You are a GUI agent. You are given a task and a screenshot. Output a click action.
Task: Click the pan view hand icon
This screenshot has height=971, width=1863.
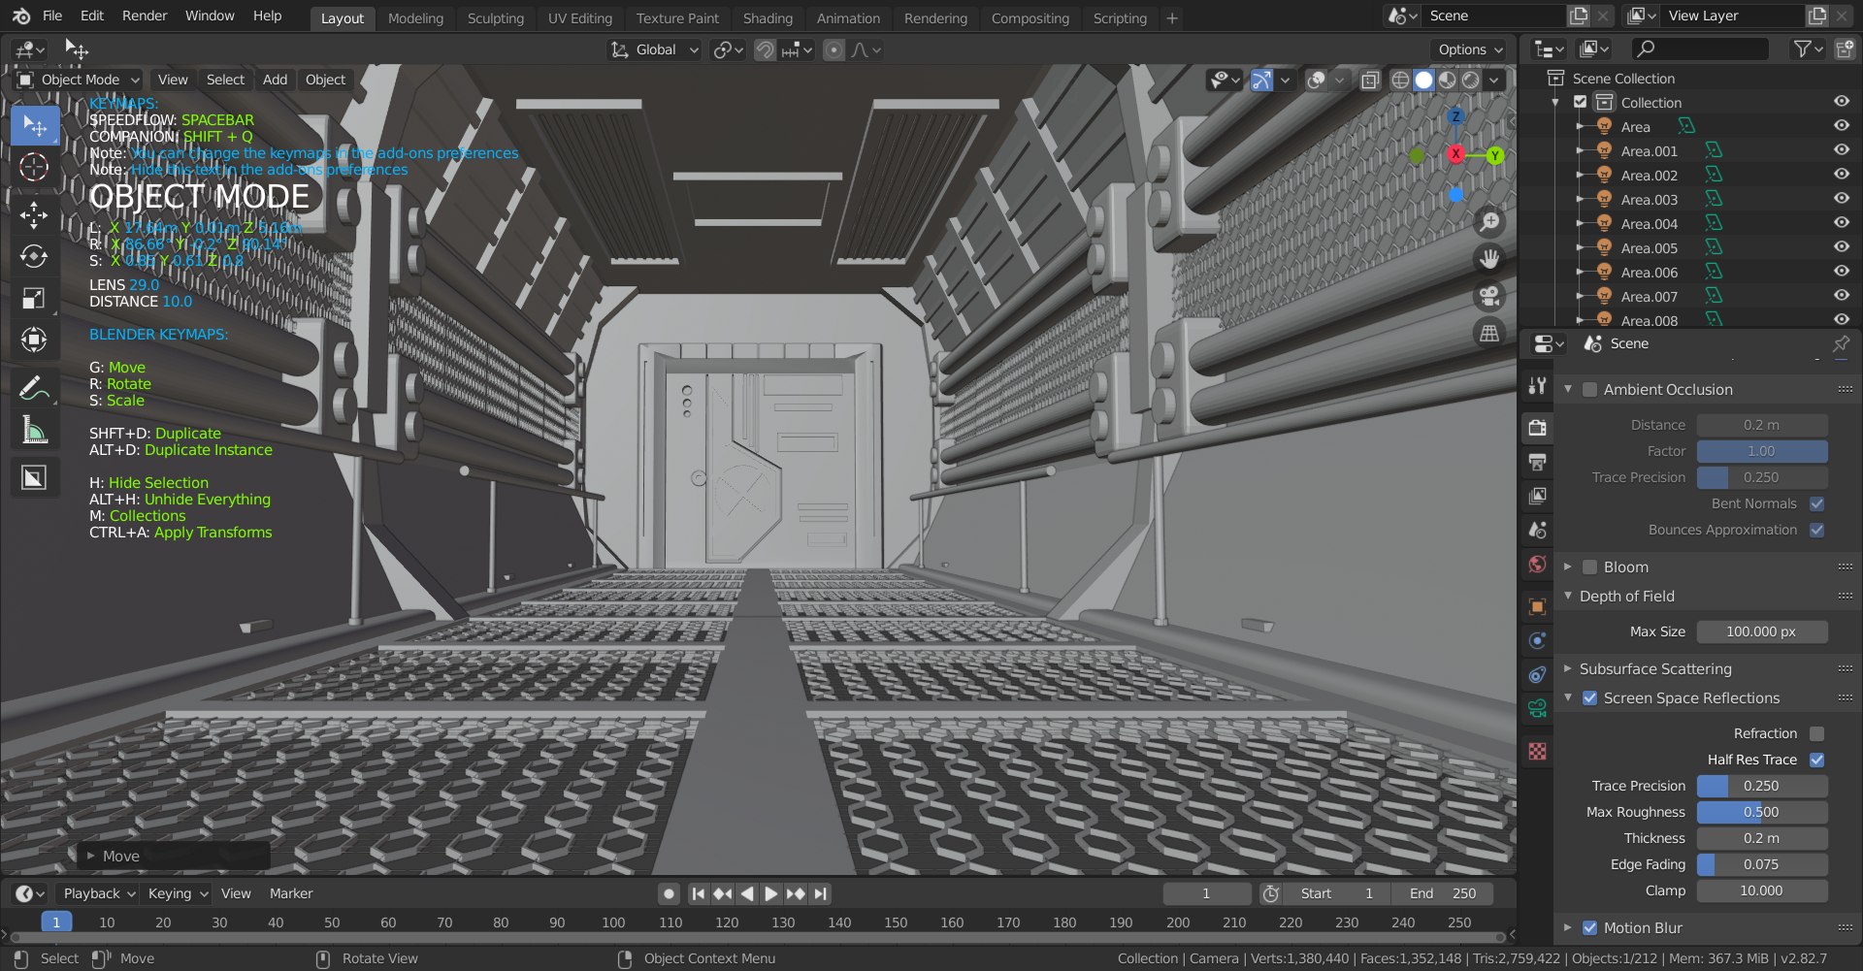click(1489, 259)
